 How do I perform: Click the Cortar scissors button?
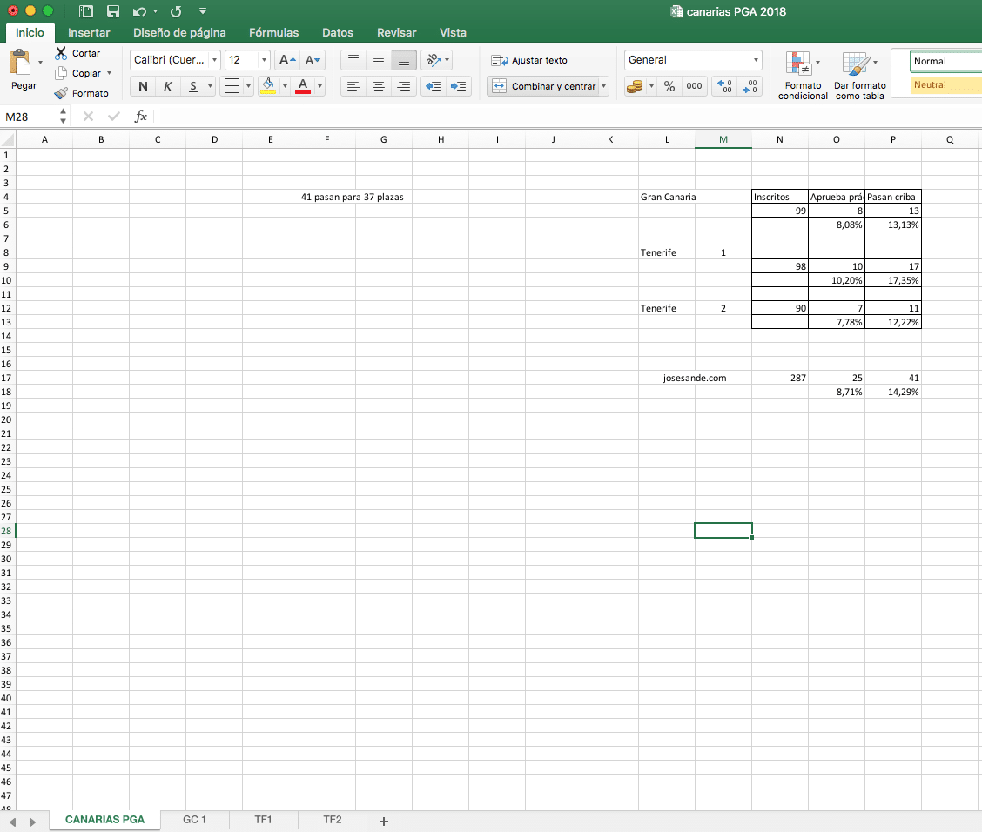tap(77, 53)
